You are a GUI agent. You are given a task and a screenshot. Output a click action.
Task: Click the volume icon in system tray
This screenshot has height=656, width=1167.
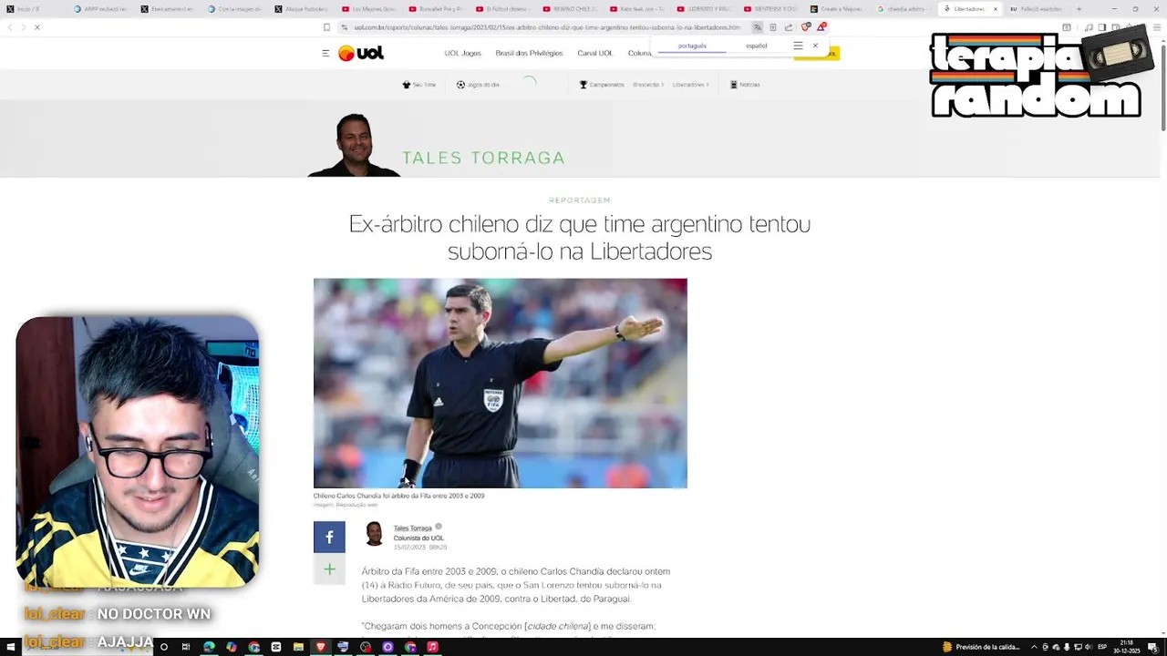click(x=1088, y=647)
